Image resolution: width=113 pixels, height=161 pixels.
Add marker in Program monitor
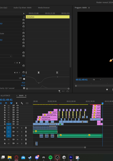107,90
